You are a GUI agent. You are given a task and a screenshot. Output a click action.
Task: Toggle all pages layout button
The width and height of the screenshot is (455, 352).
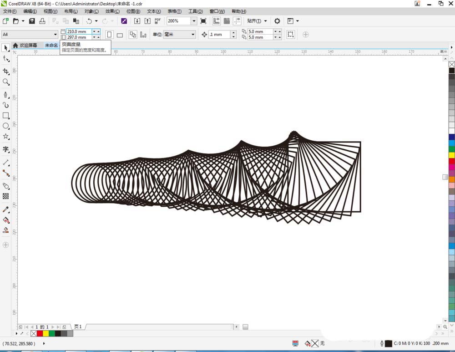tap(132, 34)
